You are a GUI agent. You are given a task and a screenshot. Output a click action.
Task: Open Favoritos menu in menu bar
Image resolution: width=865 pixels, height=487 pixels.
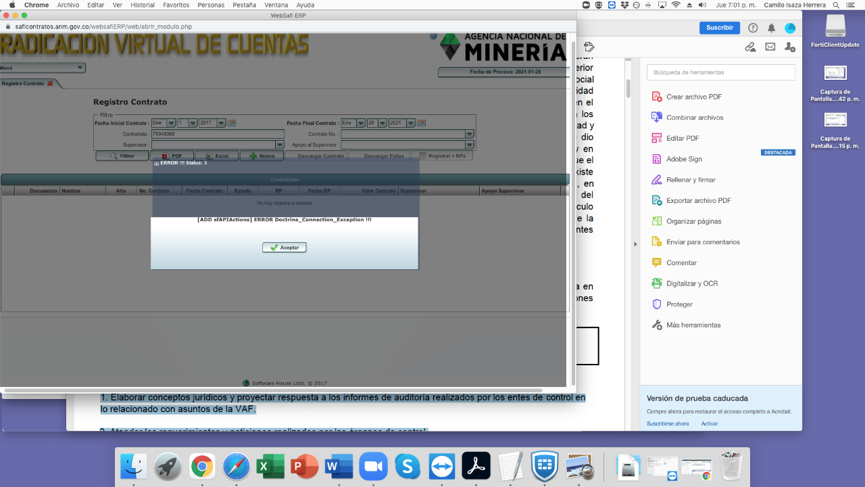click(x=176, y=5)
